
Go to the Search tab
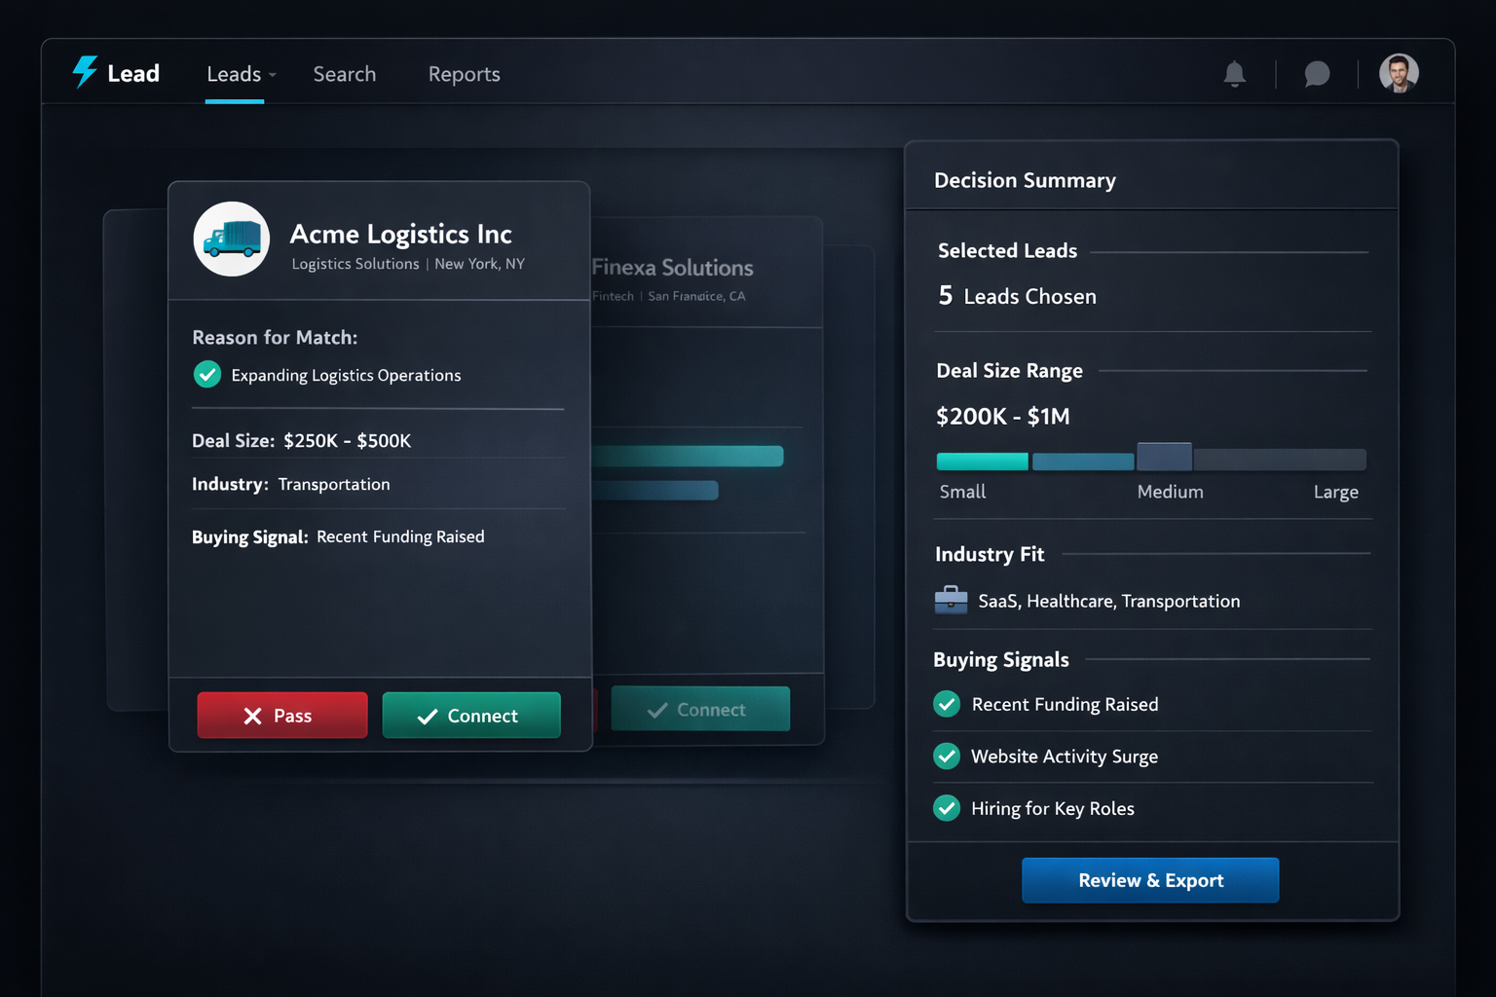pyautogui.click(x=345, y=74)
